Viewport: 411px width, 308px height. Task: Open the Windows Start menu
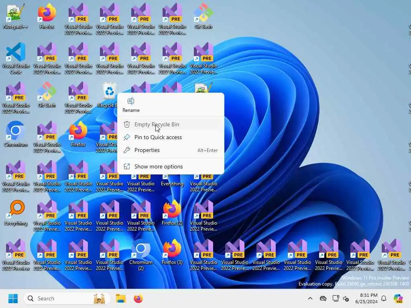(x=13, y=298)
